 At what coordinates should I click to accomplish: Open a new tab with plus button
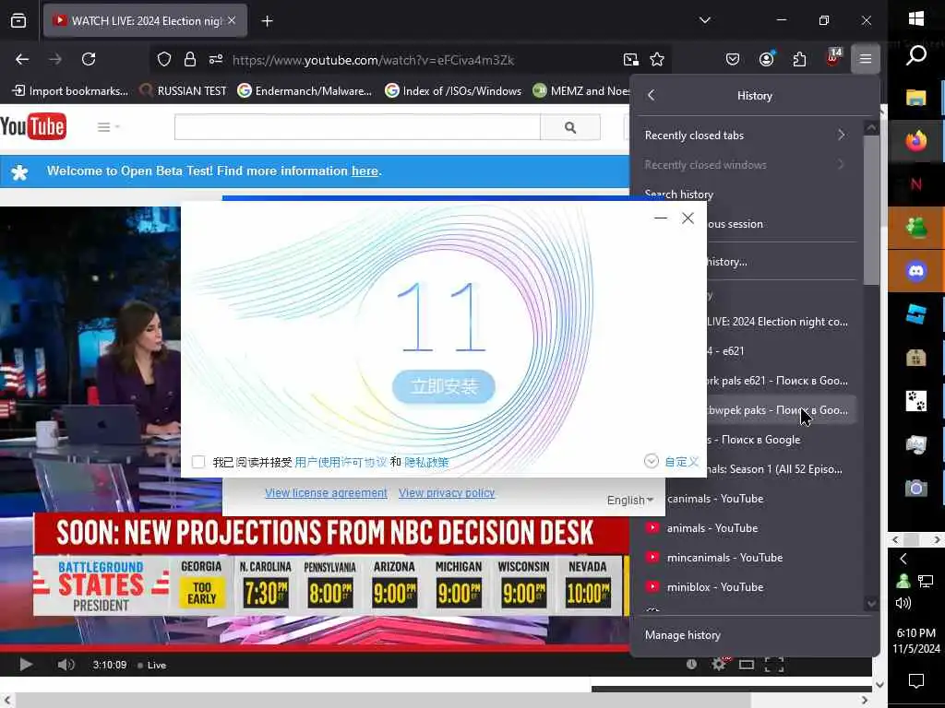(x=267, y=21)
